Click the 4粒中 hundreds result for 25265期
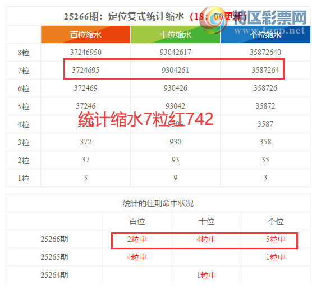The image size is (312, 294). click(x=137, y=257)
